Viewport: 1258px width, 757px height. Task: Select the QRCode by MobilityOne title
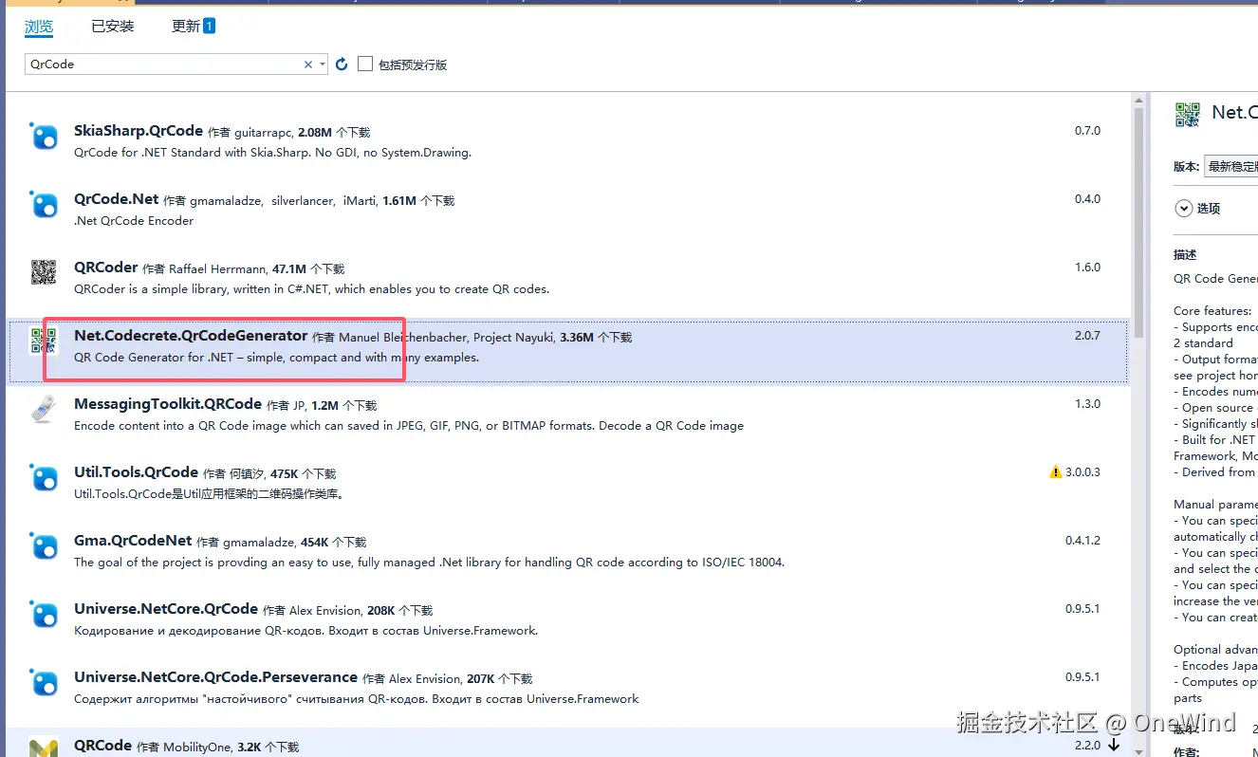[102, 746]
